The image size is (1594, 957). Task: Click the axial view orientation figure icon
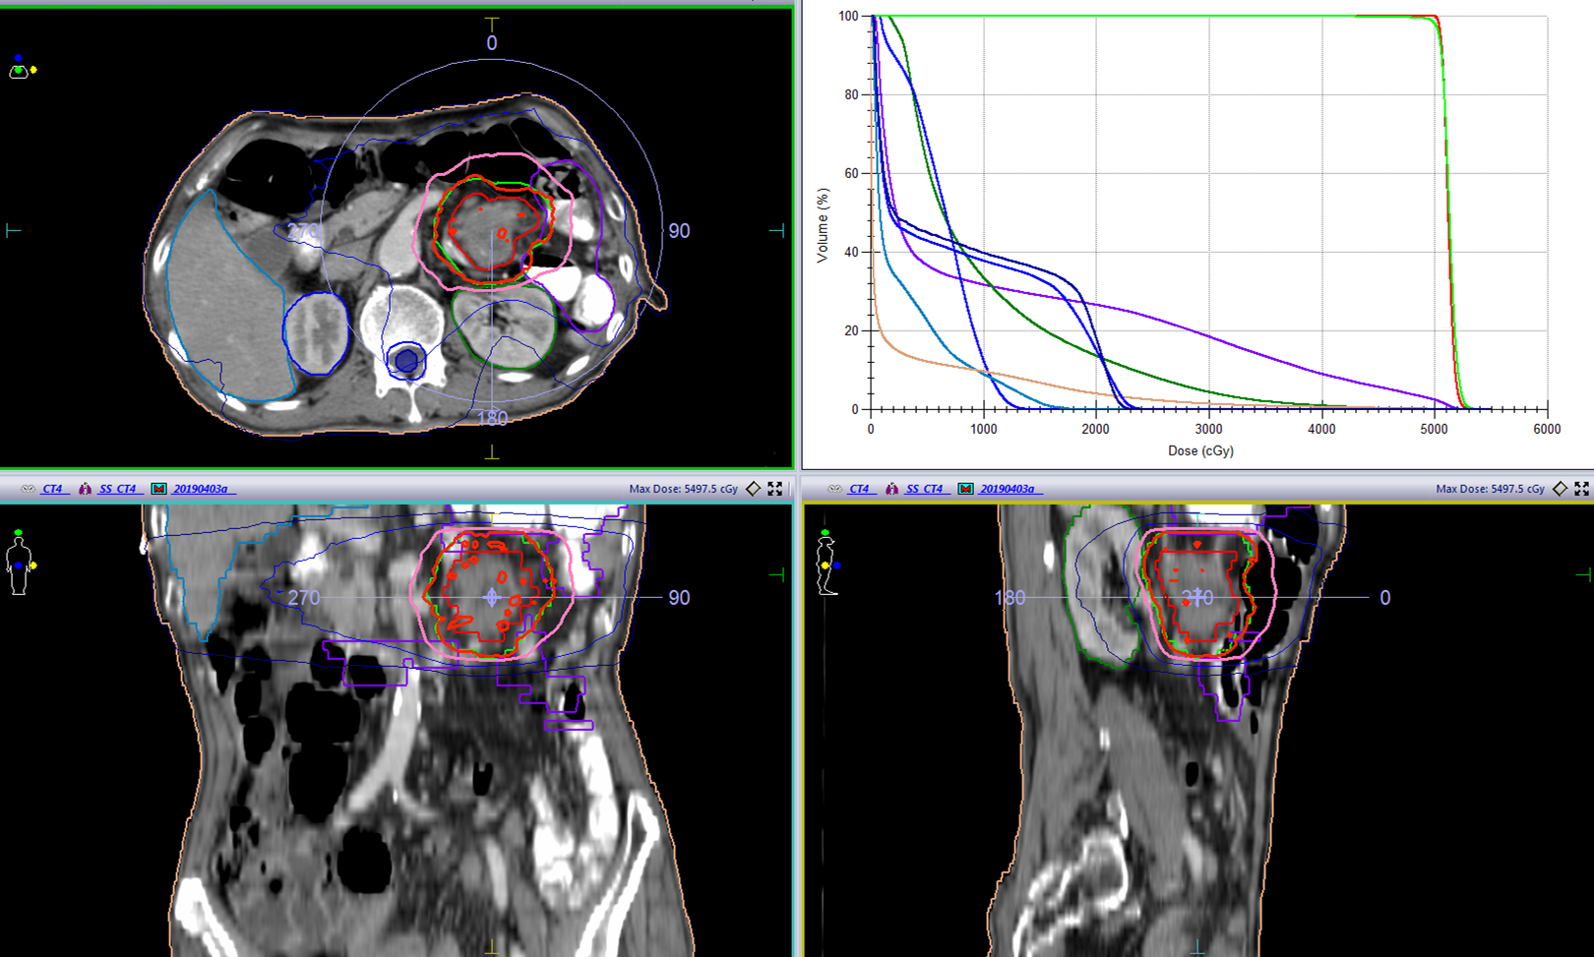[x=21, y=68]
